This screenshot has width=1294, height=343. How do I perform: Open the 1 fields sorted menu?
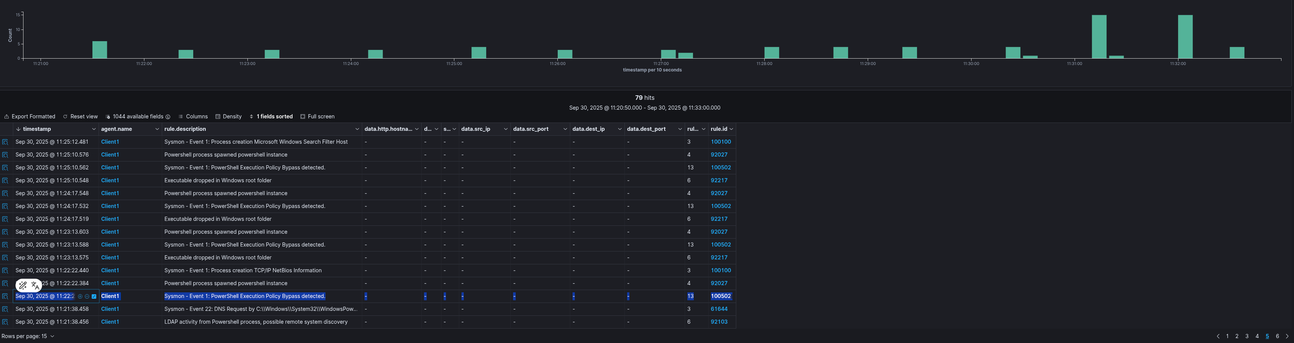point(271,116)
